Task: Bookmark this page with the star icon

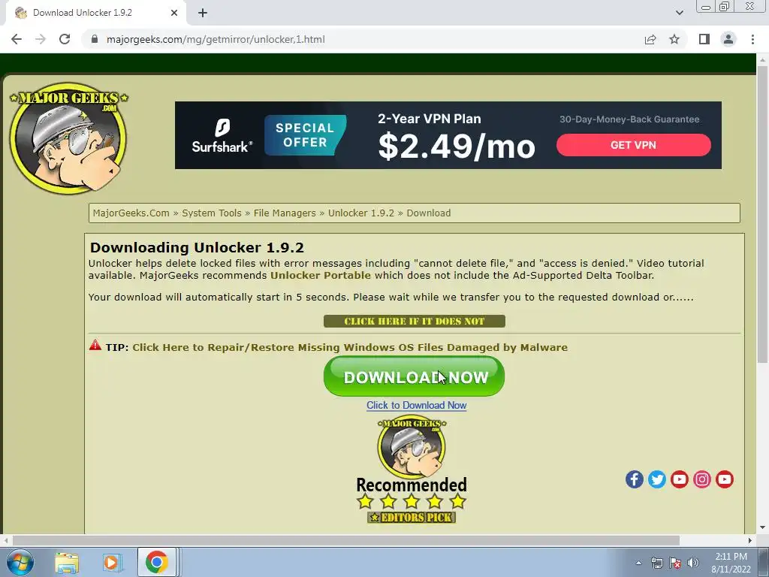Action: coord(674,39)
